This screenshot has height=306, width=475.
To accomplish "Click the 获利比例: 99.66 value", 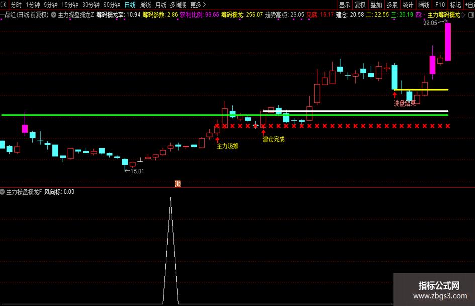I will [x=200, y=14].
